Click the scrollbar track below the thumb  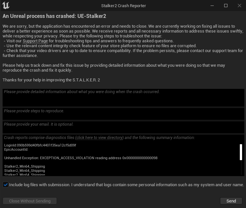(x=241, y=168)
